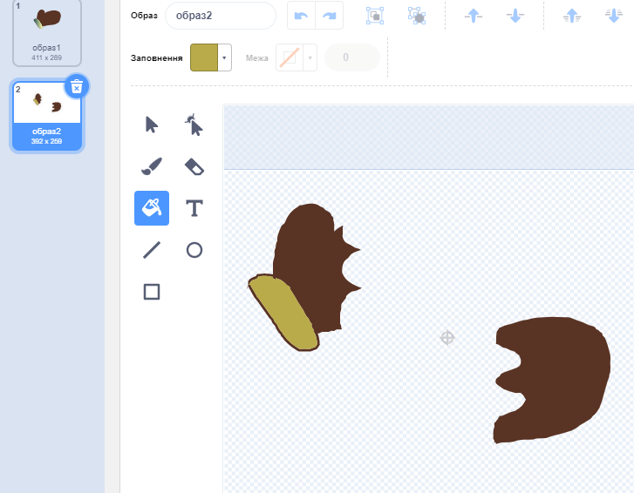Pick the Line tool

(152, 250)
